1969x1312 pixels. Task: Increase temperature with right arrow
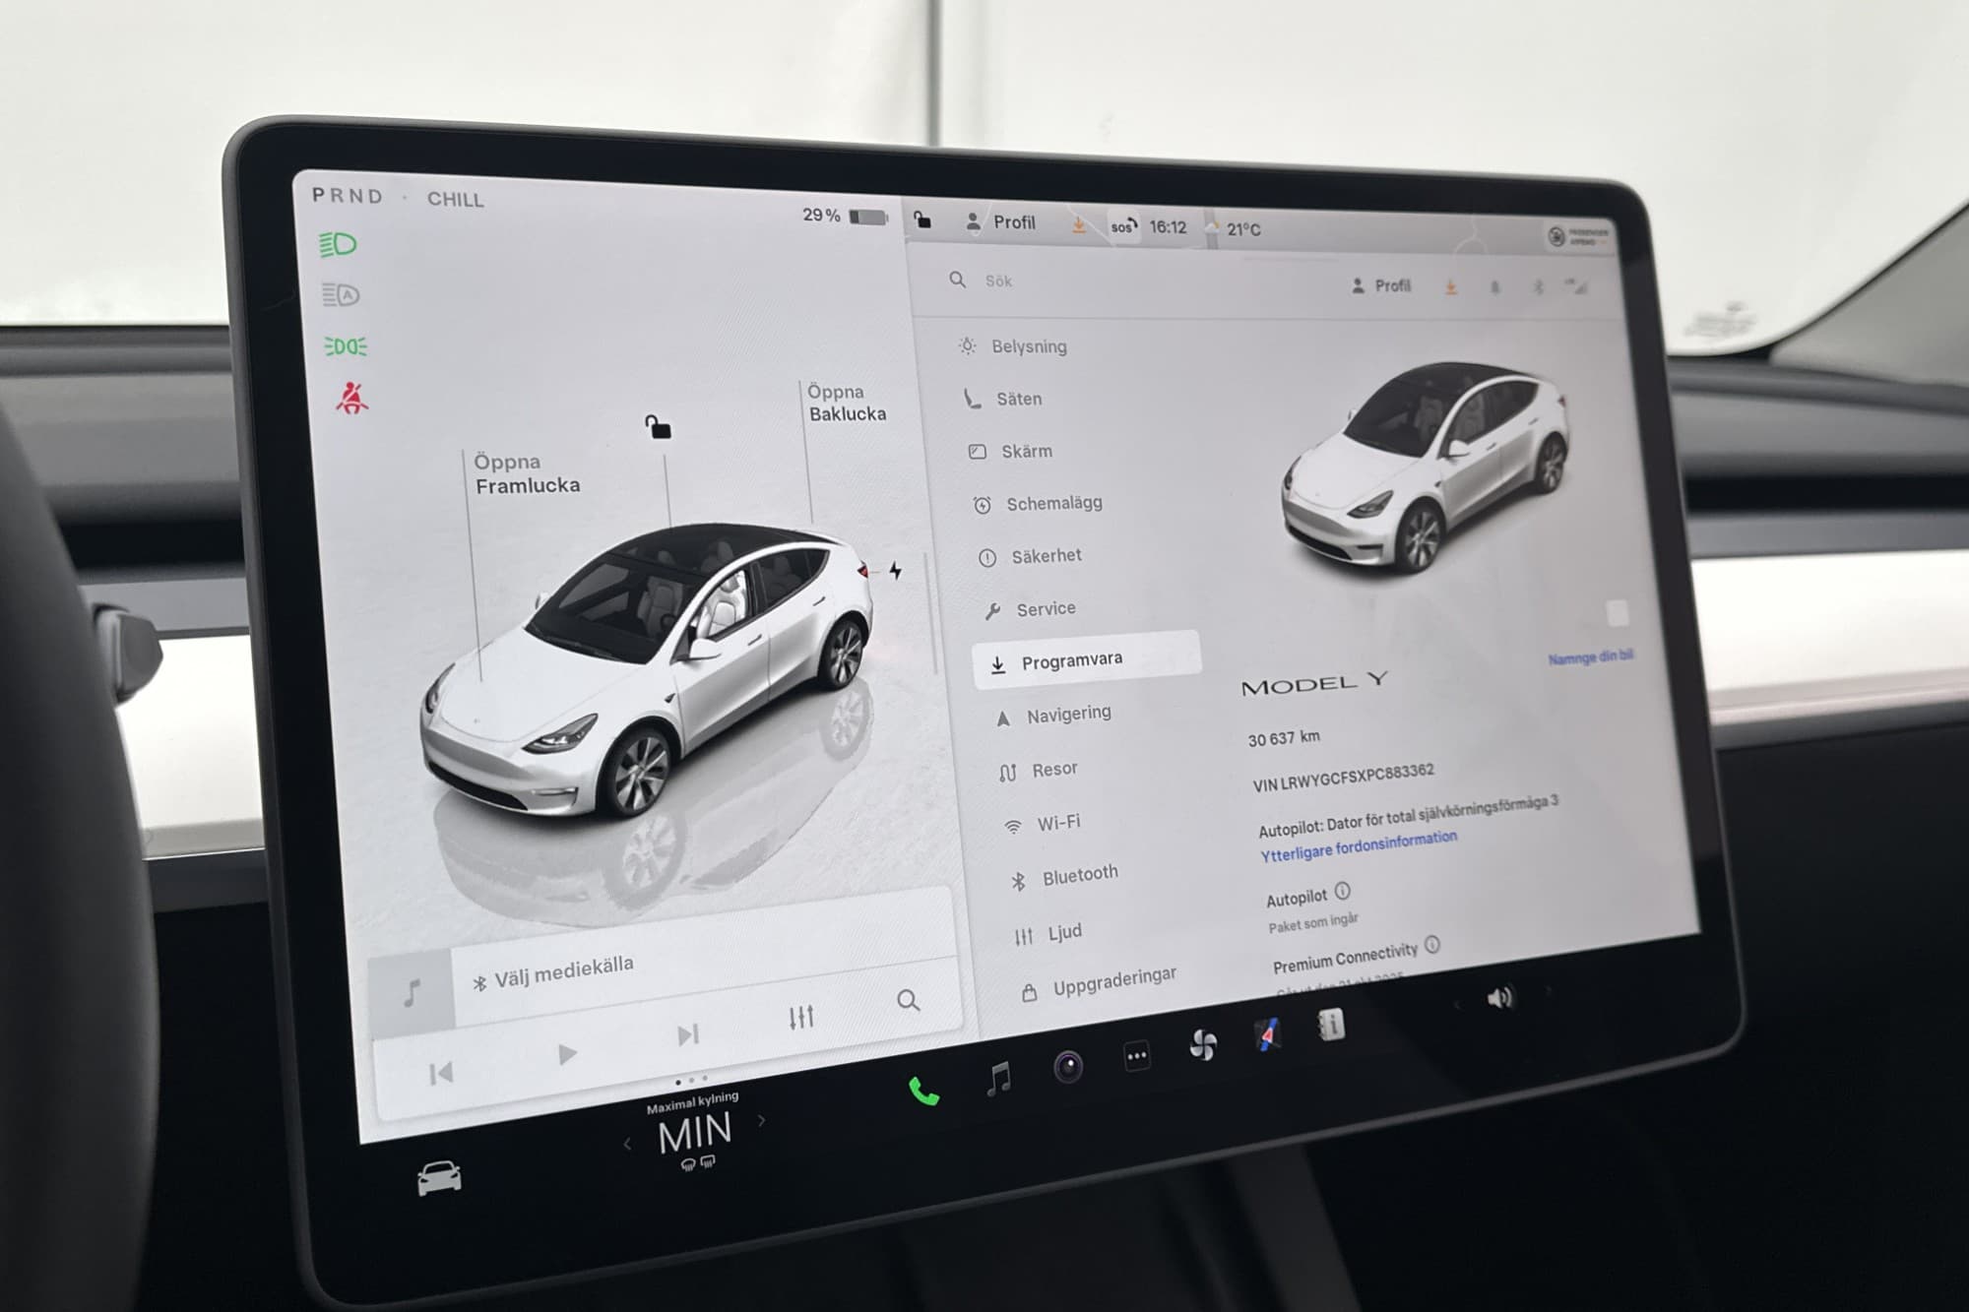pyautogui.click(x=761, y=1121)
